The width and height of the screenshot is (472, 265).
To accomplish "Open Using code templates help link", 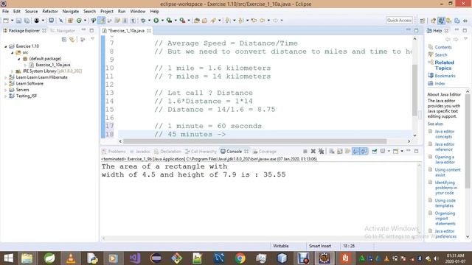I will click(445, 203).
